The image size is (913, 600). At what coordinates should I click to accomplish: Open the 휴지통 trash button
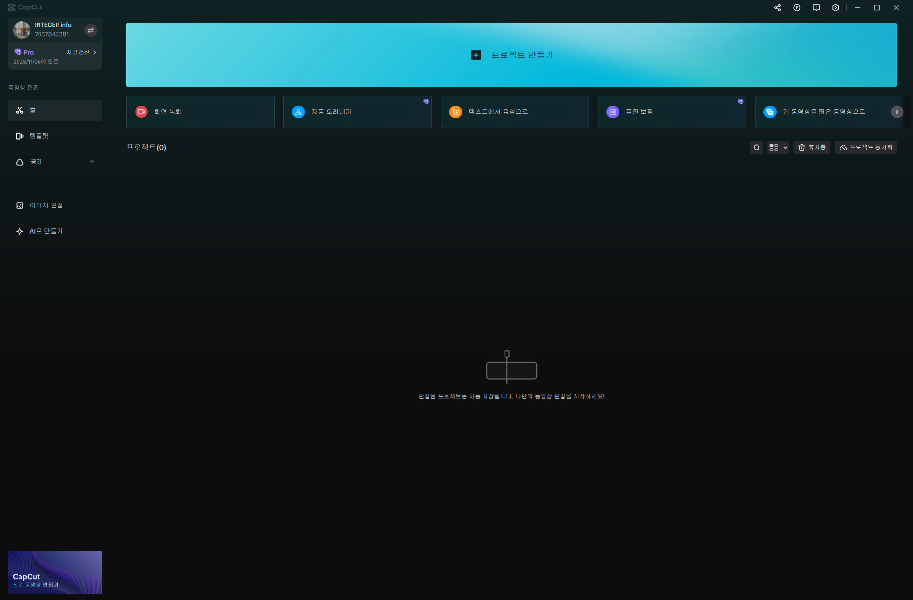tap(812, 148)
